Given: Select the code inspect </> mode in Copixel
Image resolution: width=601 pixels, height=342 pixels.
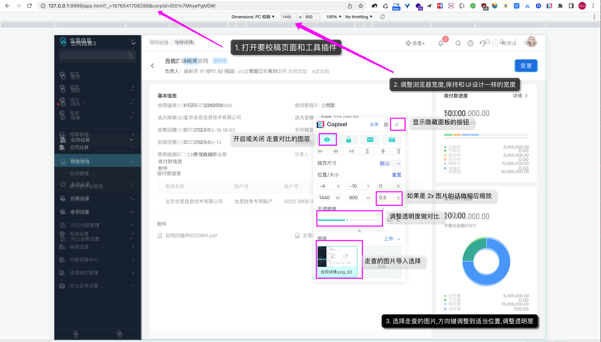Looking at the screenshot, I should pyautogui.click(x=370, y=139).
